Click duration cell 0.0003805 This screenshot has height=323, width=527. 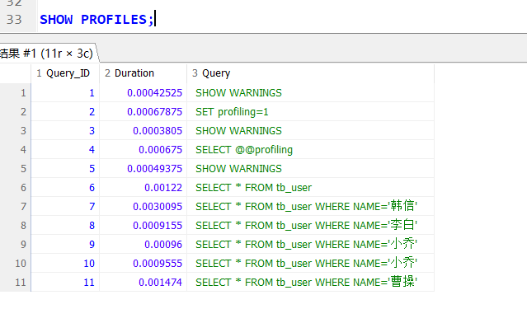tap(143, 131)
